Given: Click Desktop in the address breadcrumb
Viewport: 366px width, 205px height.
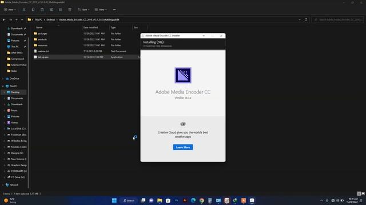Looking at the screenshot, I should tap(51, 20).
